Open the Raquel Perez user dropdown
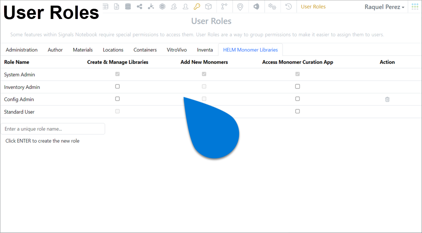Screen dimensions: 422x233 [384, 7]
